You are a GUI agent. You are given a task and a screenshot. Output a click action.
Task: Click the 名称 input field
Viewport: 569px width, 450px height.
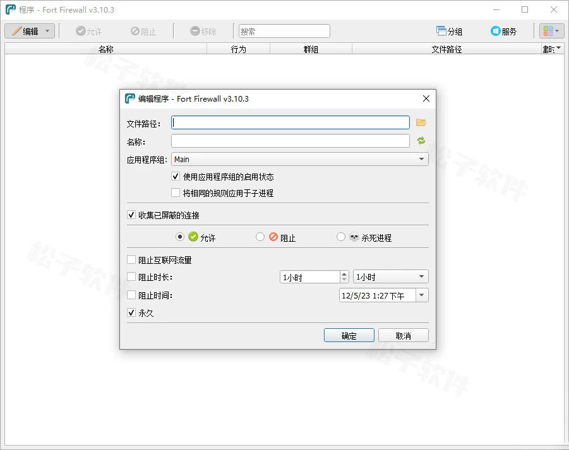[290, 141]
